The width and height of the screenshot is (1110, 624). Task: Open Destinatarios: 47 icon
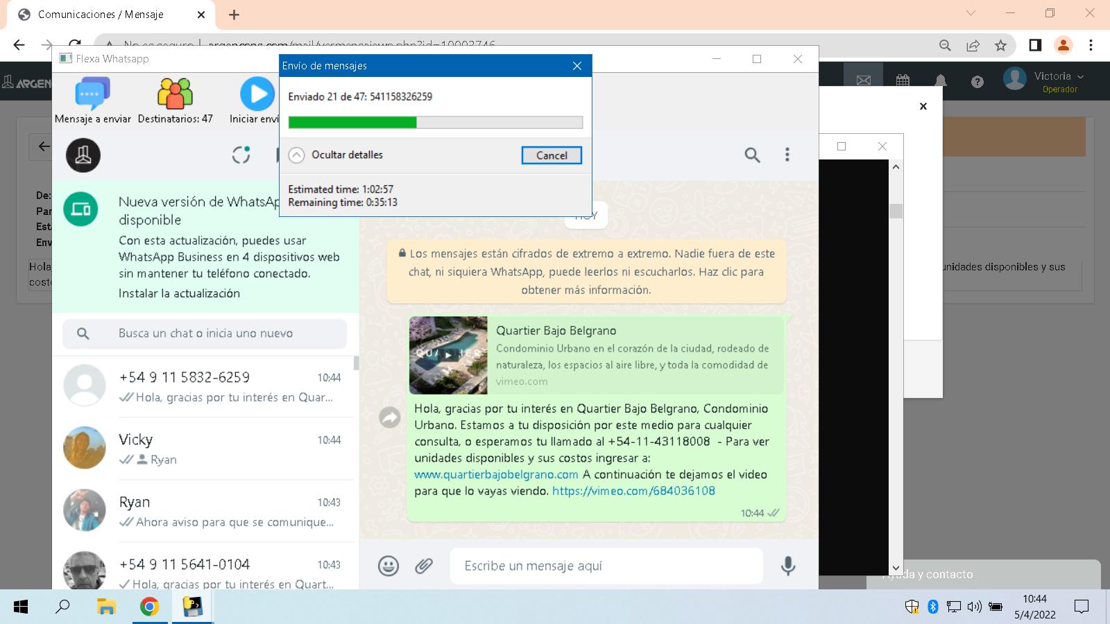tap(175, 94)
